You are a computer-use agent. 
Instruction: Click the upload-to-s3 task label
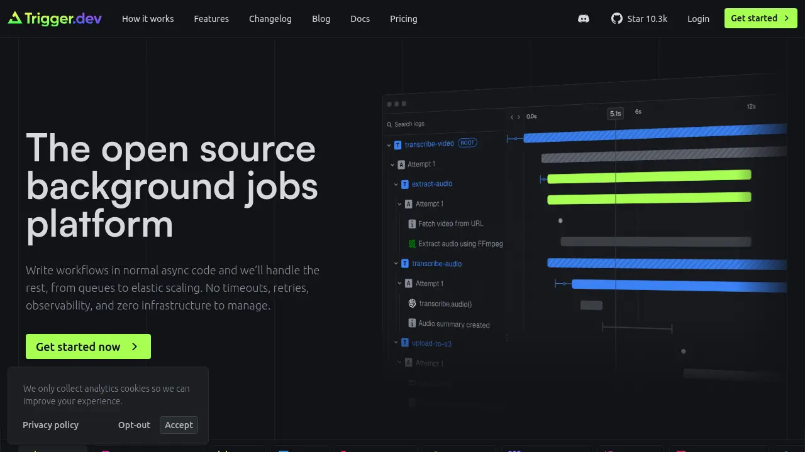click(431, 343)
